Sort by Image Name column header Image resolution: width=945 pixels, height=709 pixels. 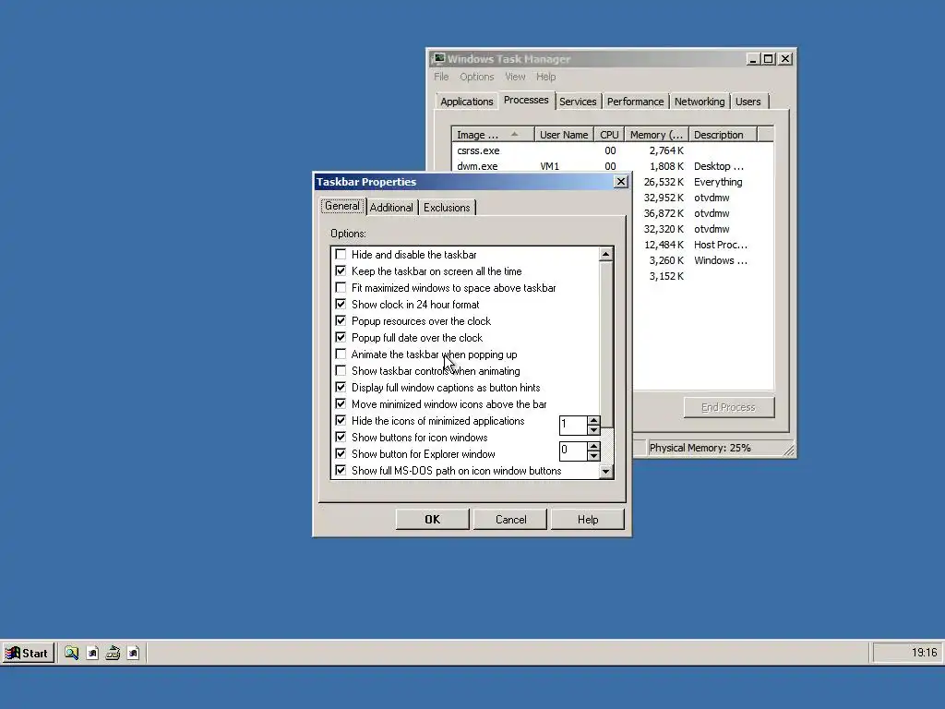click(x=493, y=135)
